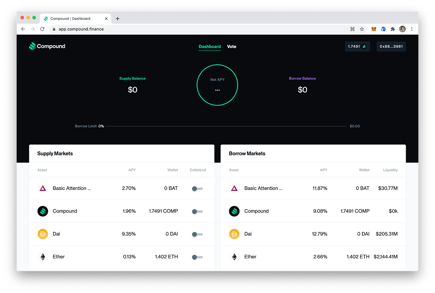Click the Compound logo in header
This screenshot has height=293, width=435.
(47, 46)
